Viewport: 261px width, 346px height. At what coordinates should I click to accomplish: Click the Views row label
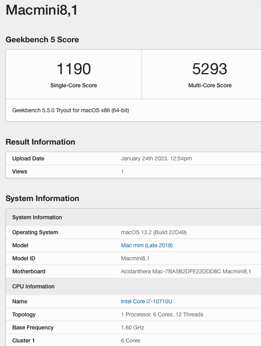coord(20,171)
